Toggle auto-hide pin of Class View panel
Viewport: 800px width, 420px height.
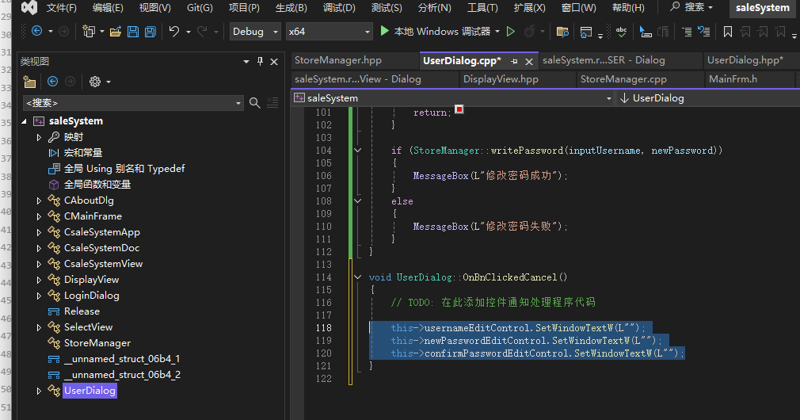coord(260,62)
